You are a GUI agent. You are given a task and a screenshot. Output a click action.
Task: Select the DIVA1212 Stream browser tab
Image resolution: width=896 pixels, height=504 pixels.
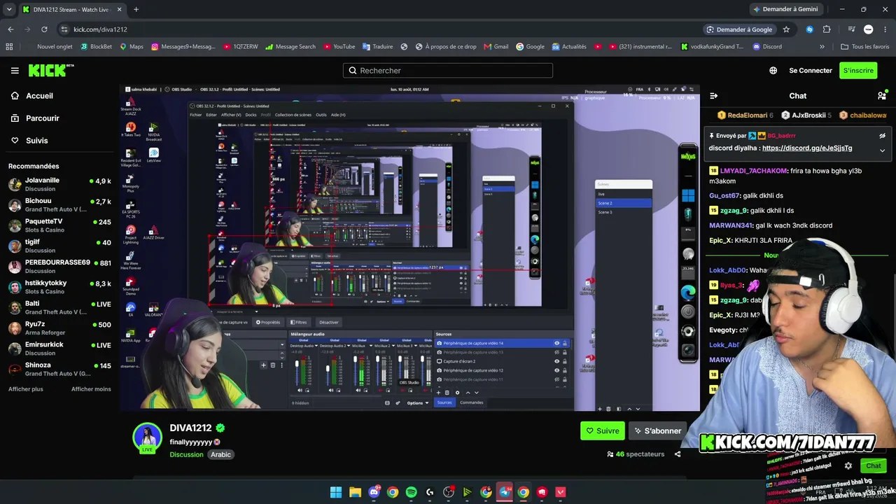click(x=71, y=10)
